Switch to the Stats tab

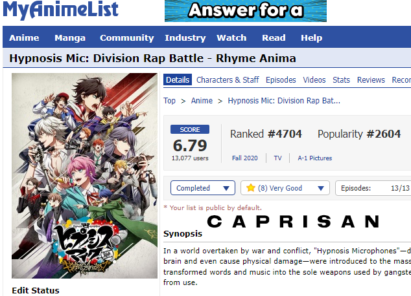pyautogui.click(x=341, y=79)
